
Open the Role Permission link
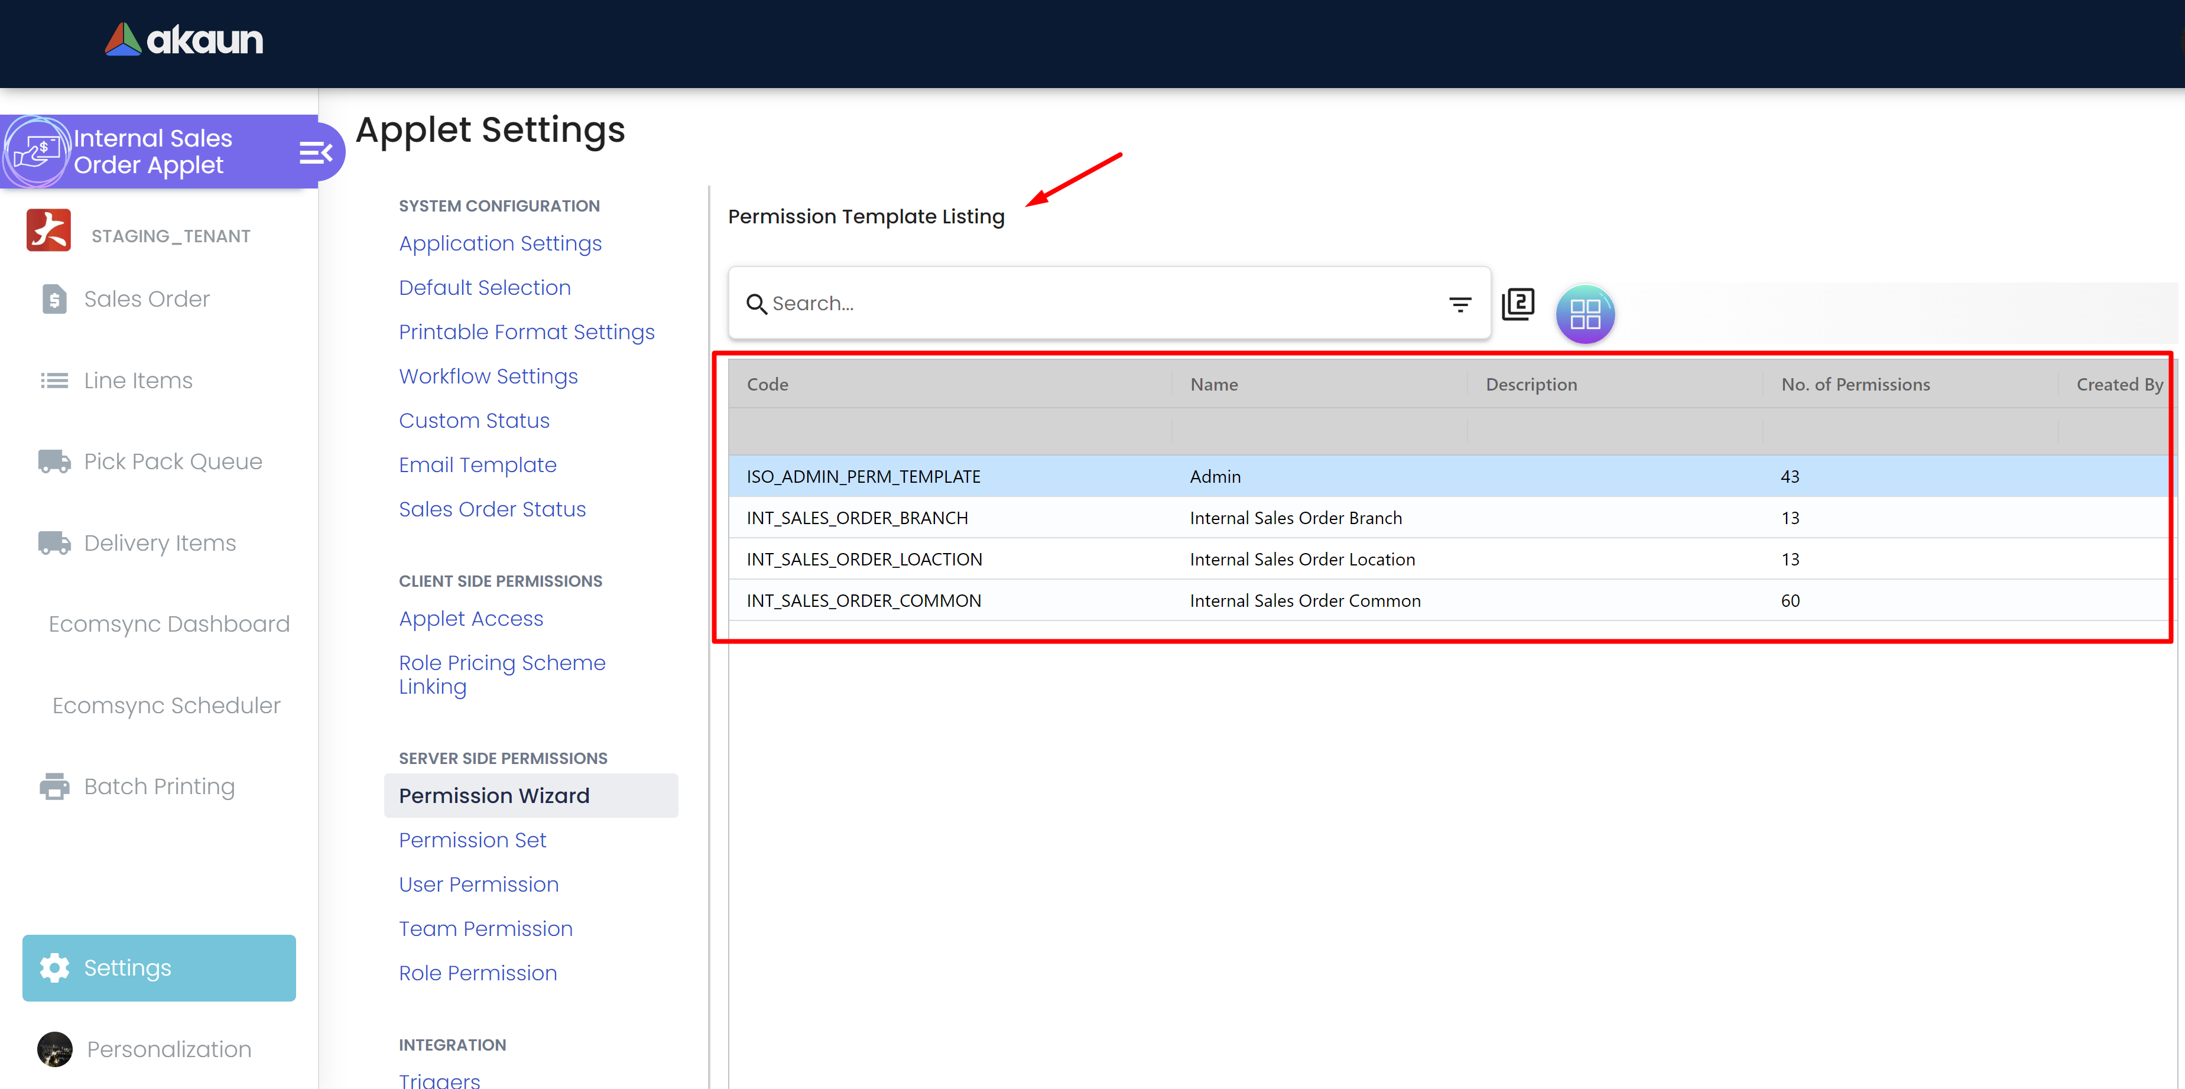pyautogui.click(x=478, y=973)
